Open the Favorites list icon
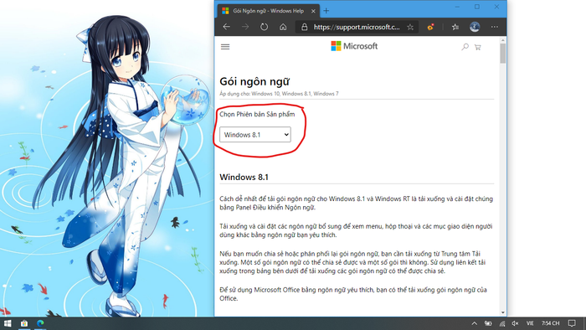This screenshot has width=586, height=330. tap(455, 27)
